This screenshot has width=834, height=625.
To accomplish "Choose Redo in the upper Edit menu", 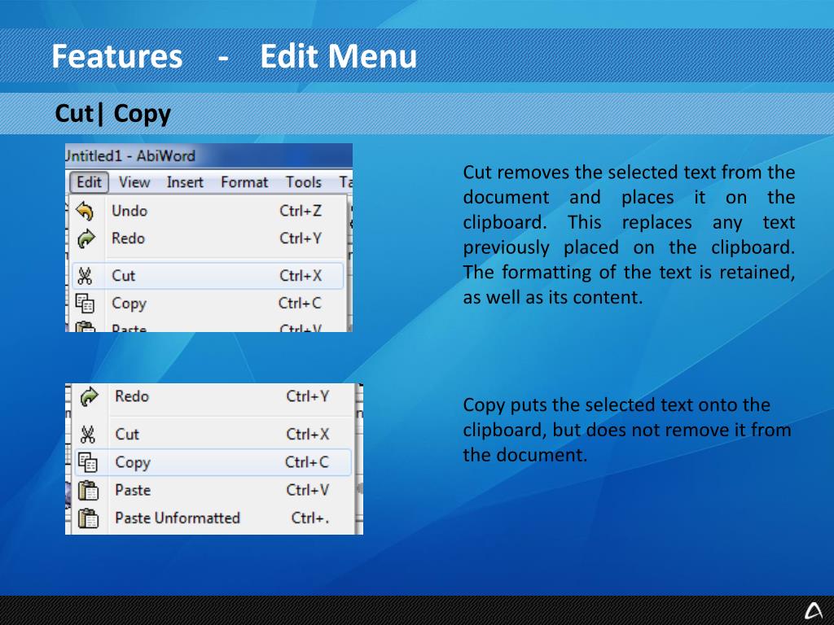I will coord(209,238).
